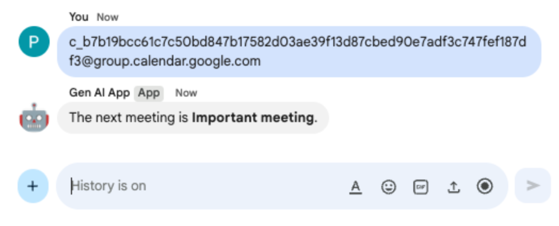Open text formatting options
Viewport: 559px width, 226px height.
tap(356, 187)
